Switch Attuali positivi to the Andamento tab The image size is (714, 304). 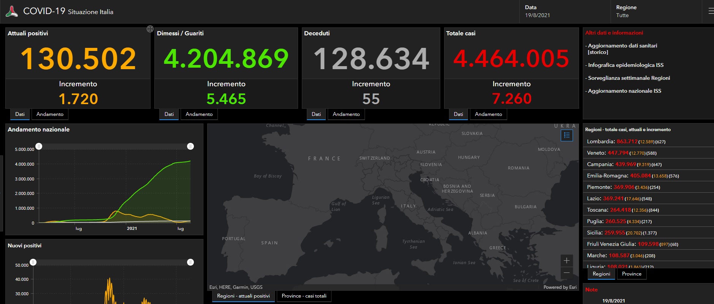click(50, 114)
